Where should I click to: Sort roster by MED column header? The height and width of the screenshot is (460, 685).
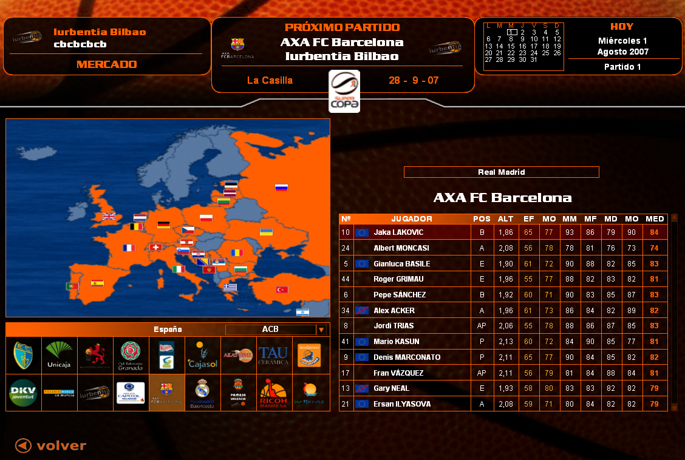point(654,219)
